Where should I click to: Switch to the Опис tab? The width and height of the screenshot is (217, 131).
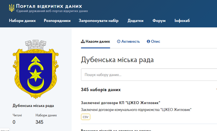pos(153,41)
